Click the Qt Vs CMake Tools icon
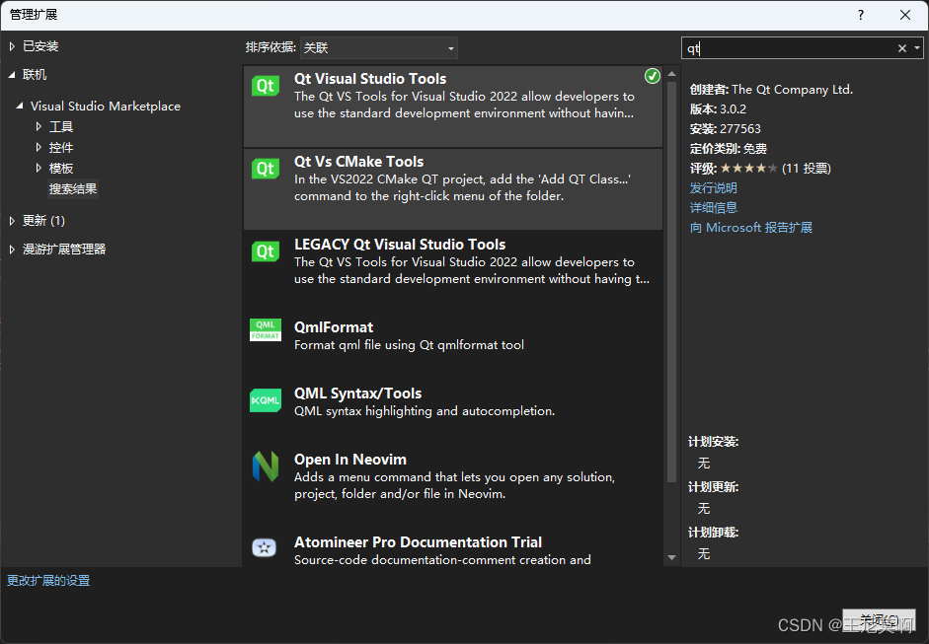This screenshot has width=929, height=644. 266,169
